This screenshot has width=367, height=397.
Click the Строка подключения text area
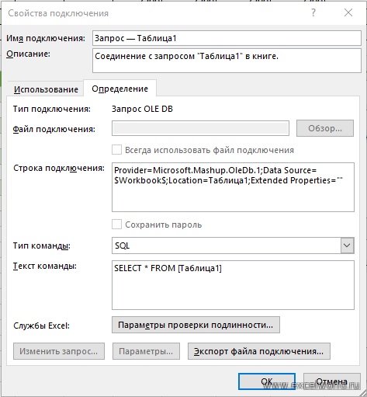coord(233,187)
